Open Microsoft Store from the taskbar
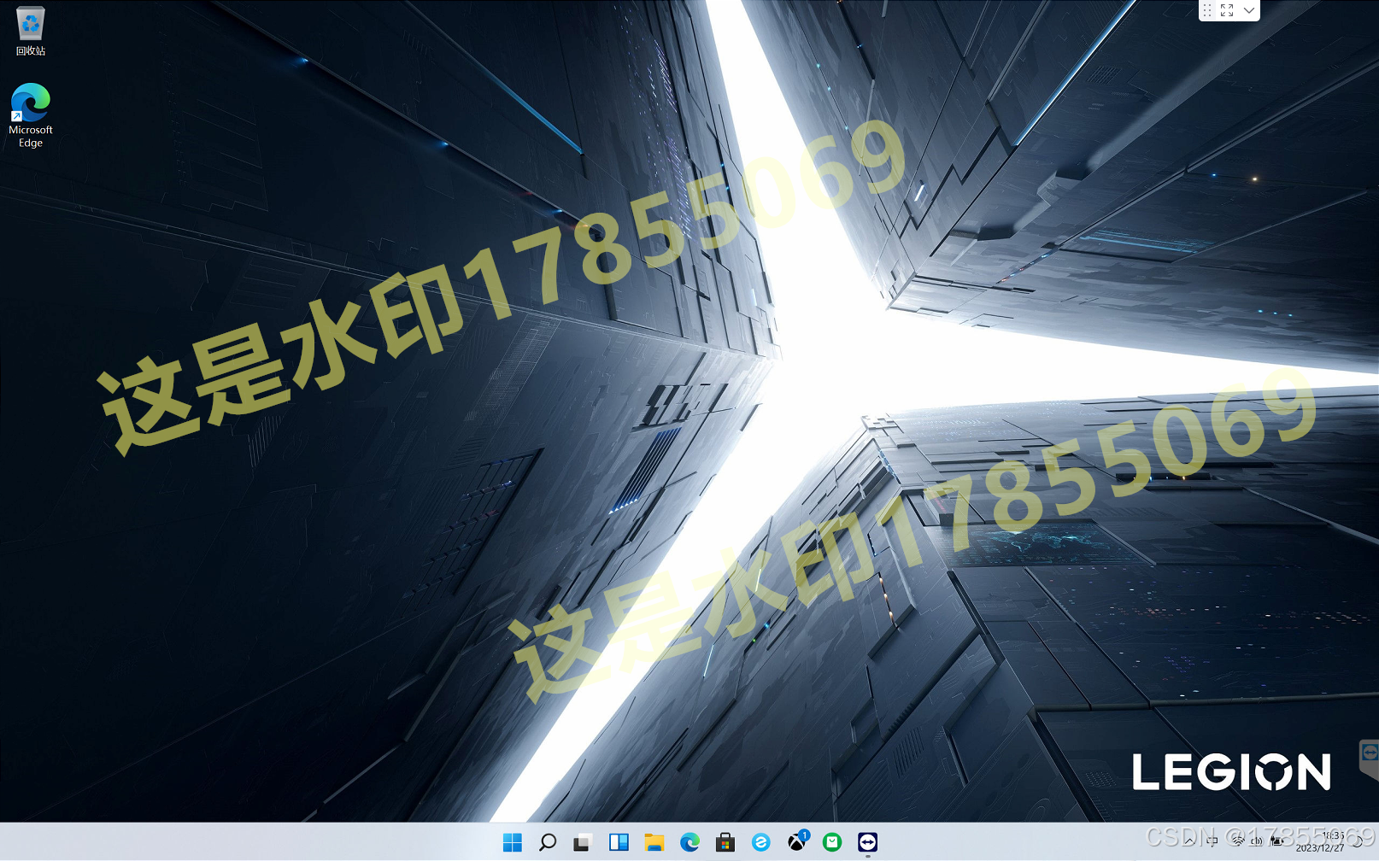 (x=725, y=842)
